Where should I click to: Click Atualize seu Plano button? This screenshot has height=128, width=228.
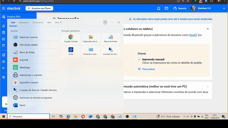(x=39, y=8)
